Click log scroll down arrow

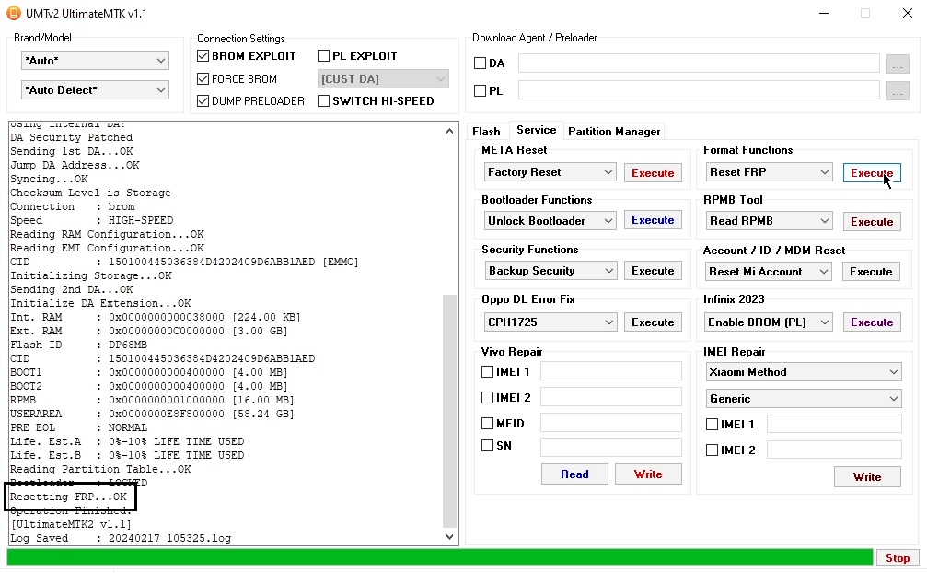pyautogui.click(x=450, y=537)
